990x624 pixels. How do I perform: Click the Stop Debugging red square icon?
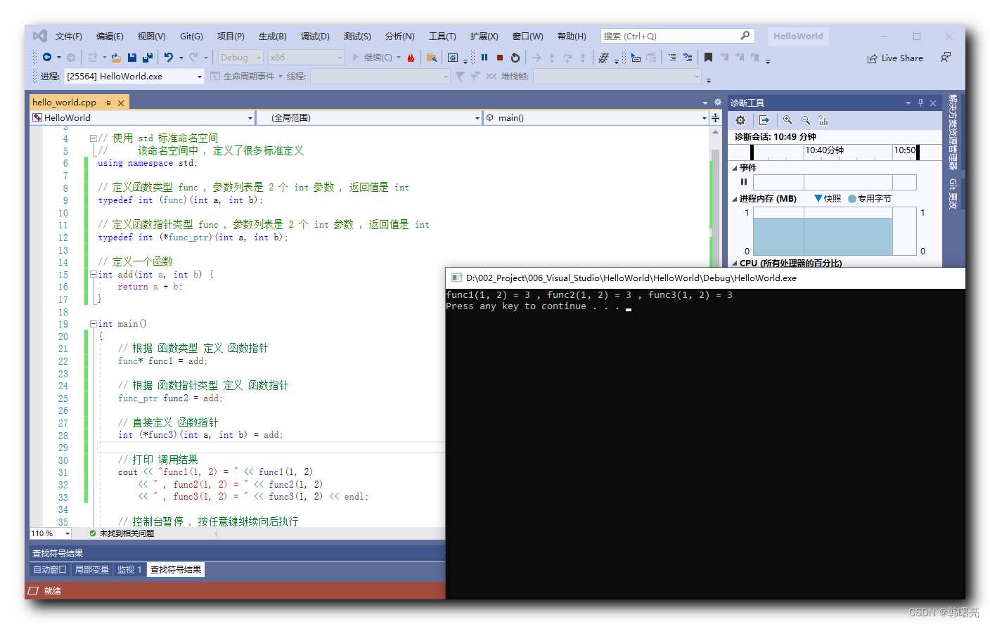coord(500,58)
